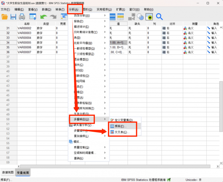This screenshot has height=182, width=223.
Task: Expand Quality Control (质量控制) submenu
Action: click(x=89, y=147)
